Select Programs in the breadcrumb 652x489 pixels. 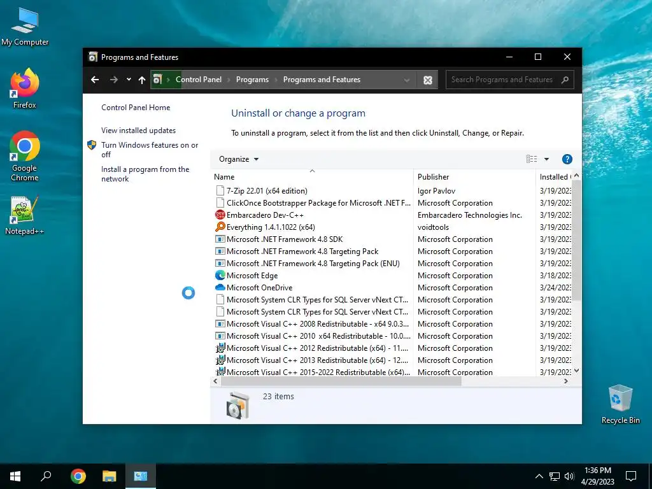pyautogui.click(x=252, y=80)
